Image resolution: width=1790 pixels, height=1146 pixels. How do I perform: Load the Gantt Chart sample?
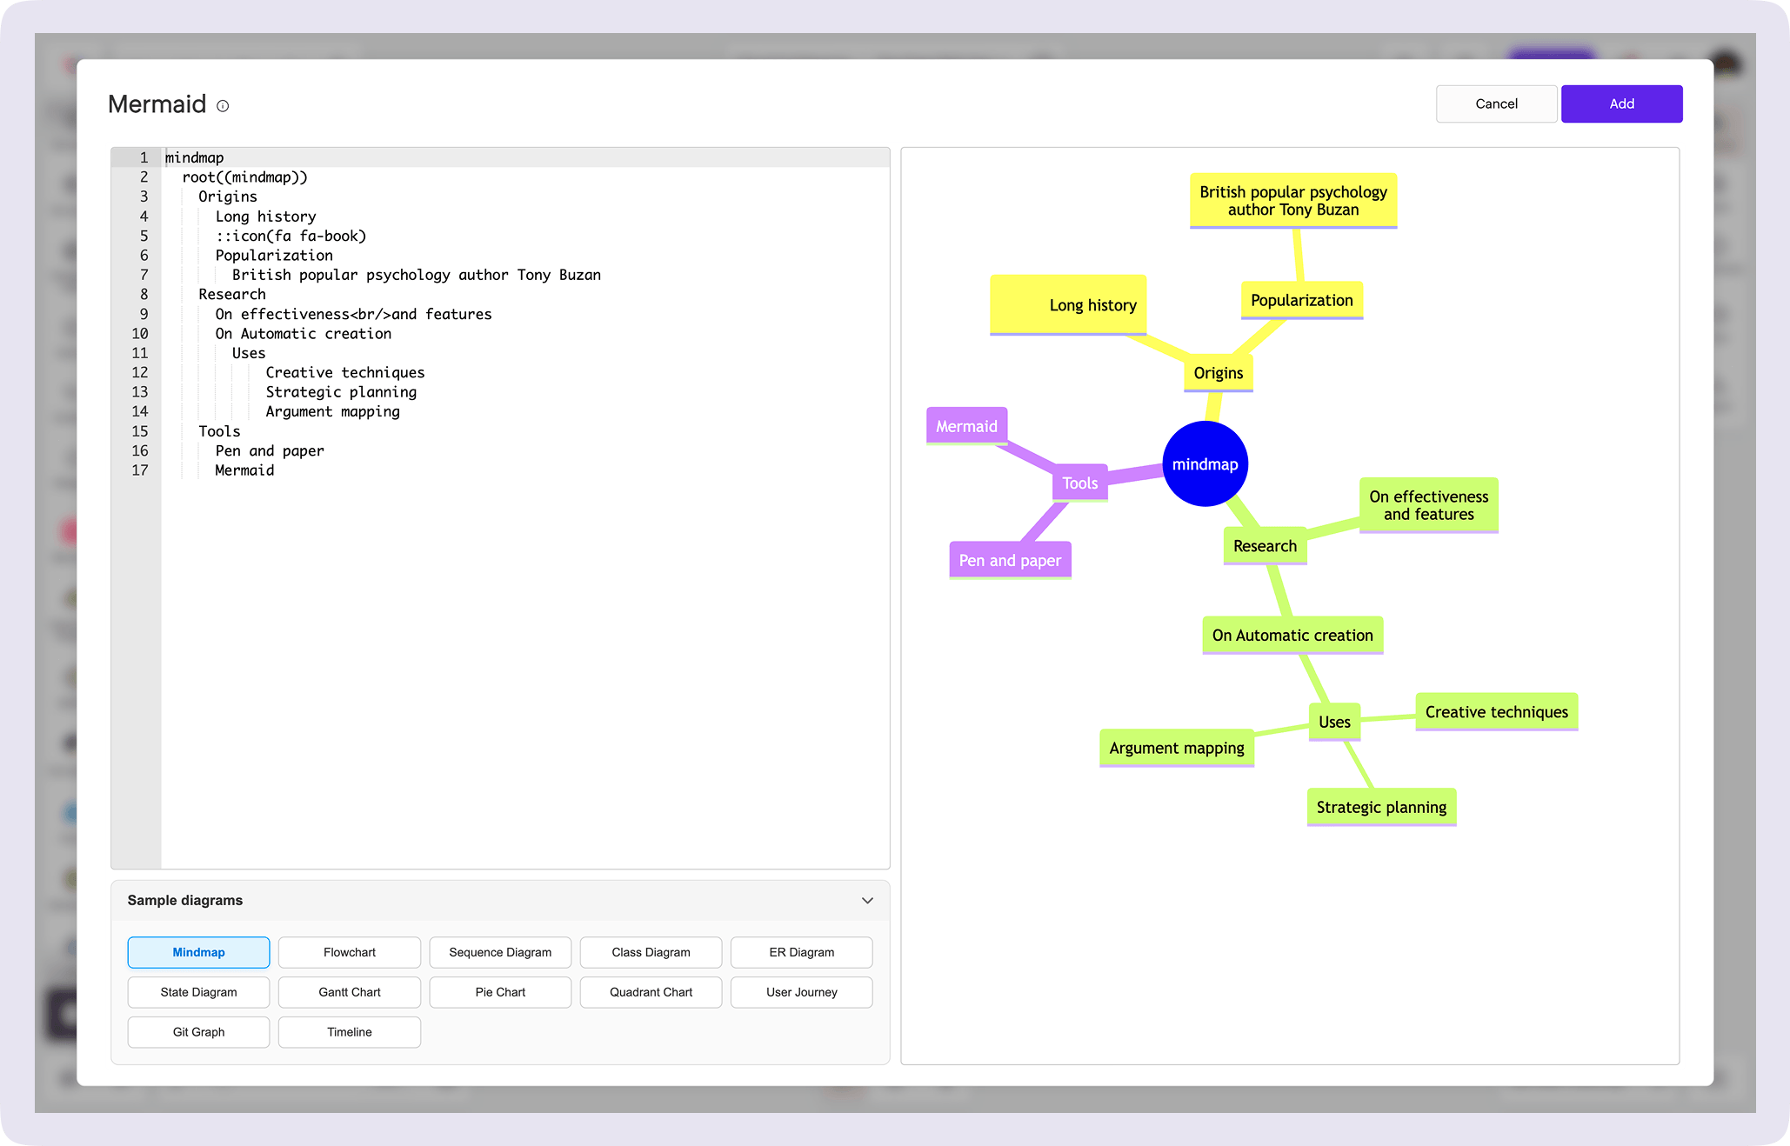[x=350, y=992]
